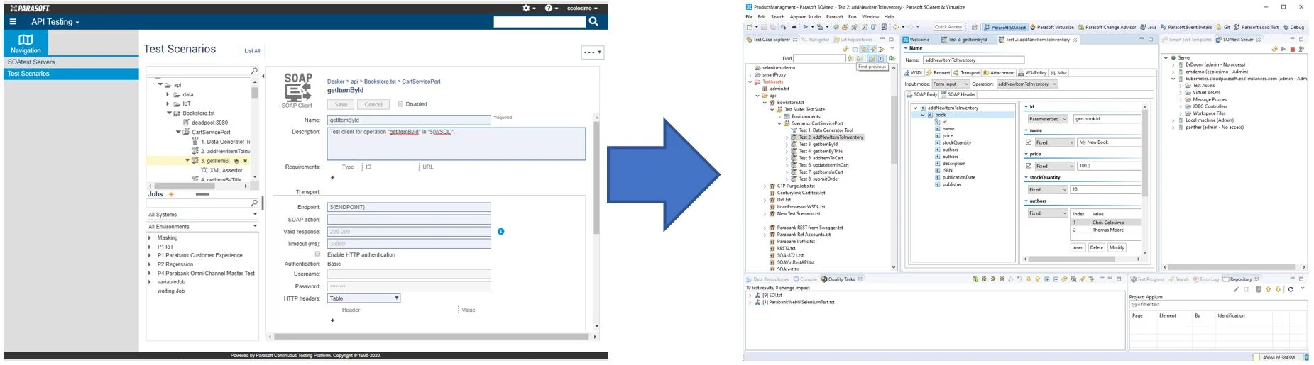Screen dimensions: 1314x365
Task: Click the magnifier search button in web header
Action: [593, 22]
